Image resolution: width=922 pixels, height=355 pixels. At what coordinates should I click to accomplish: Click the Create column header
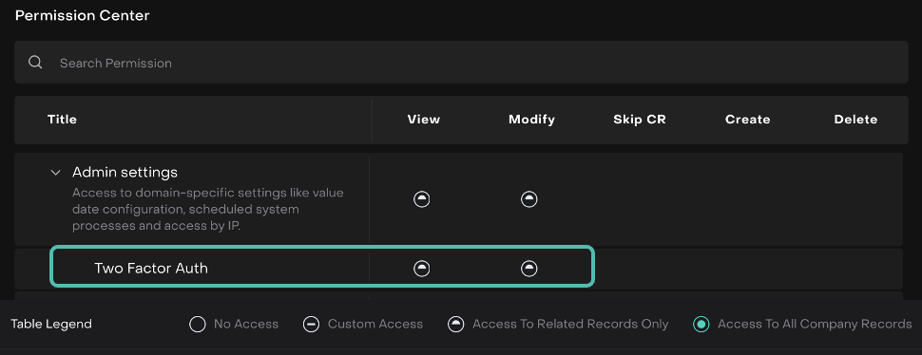747,120
